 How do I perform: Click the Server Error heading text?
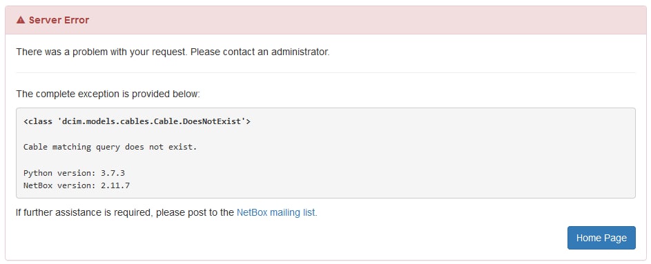tap(59, 20)
